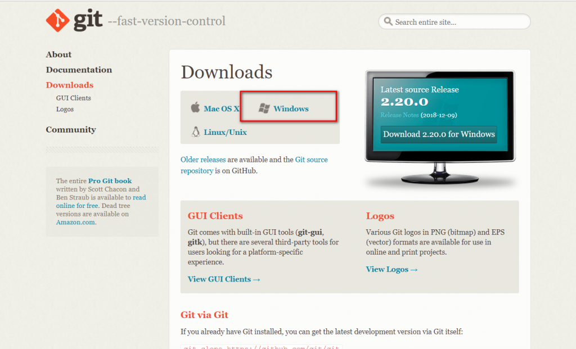This screenshot has width=576, height=349.
Task: Open the Documentation section
Action: point(79,70)
